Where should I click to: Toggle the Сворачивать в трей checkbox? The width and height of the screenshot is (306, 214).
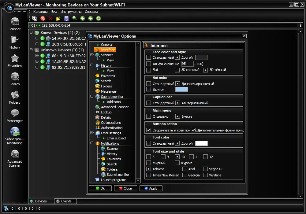pos(148,130)
